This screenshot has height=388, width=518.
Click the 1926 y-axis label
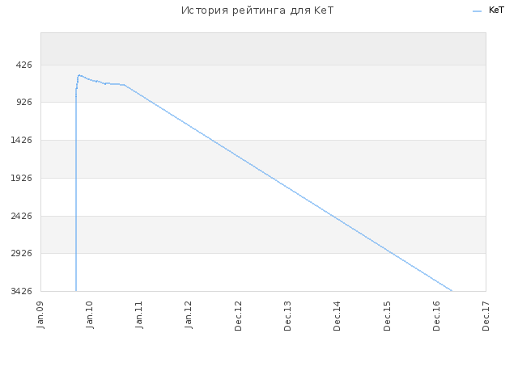pos(22,178)
